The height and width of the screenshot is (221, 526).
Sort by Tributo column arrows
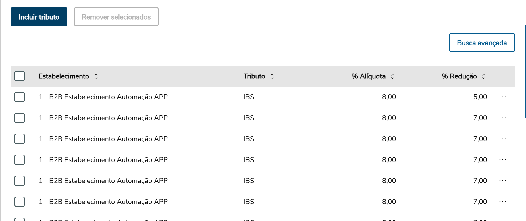tap(272, 76)
